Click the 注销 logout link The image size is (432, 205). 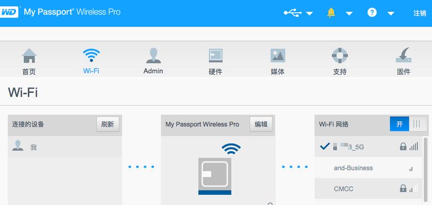[420, 13]
